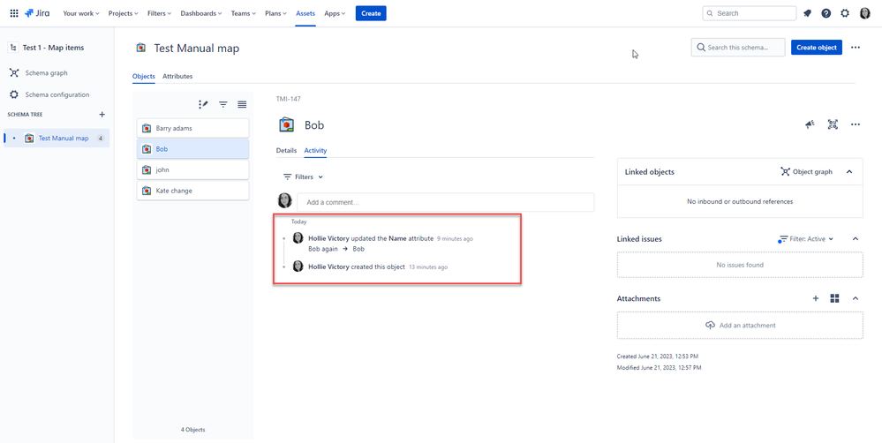Click Test 1 - Map items title
Image resolution: width=882 pixels, height=443 pixels.
(53, 48)
